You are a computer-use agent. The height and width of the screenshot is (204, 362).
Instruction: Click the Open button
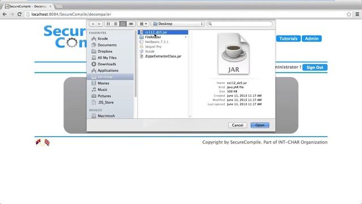pyautogui.click(x=260, y=125)
